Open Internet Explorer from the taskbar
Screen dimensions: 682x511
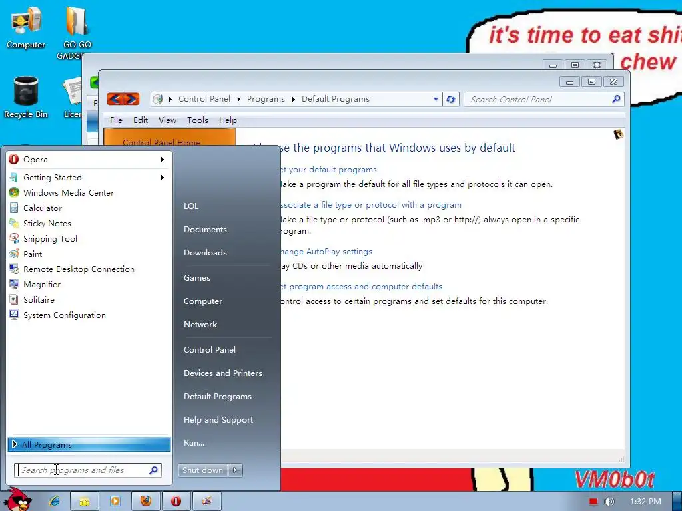pyautogui.click(x=55, y=501)
